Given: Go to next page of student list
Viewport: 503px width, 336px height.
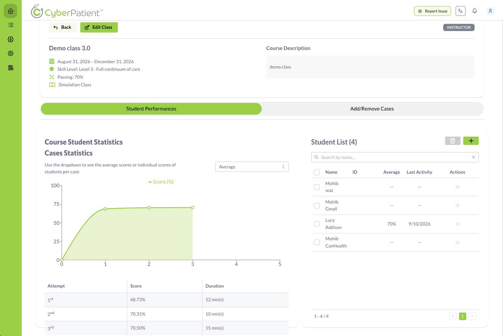Looking at the screenshot, I should click(472, 316).
